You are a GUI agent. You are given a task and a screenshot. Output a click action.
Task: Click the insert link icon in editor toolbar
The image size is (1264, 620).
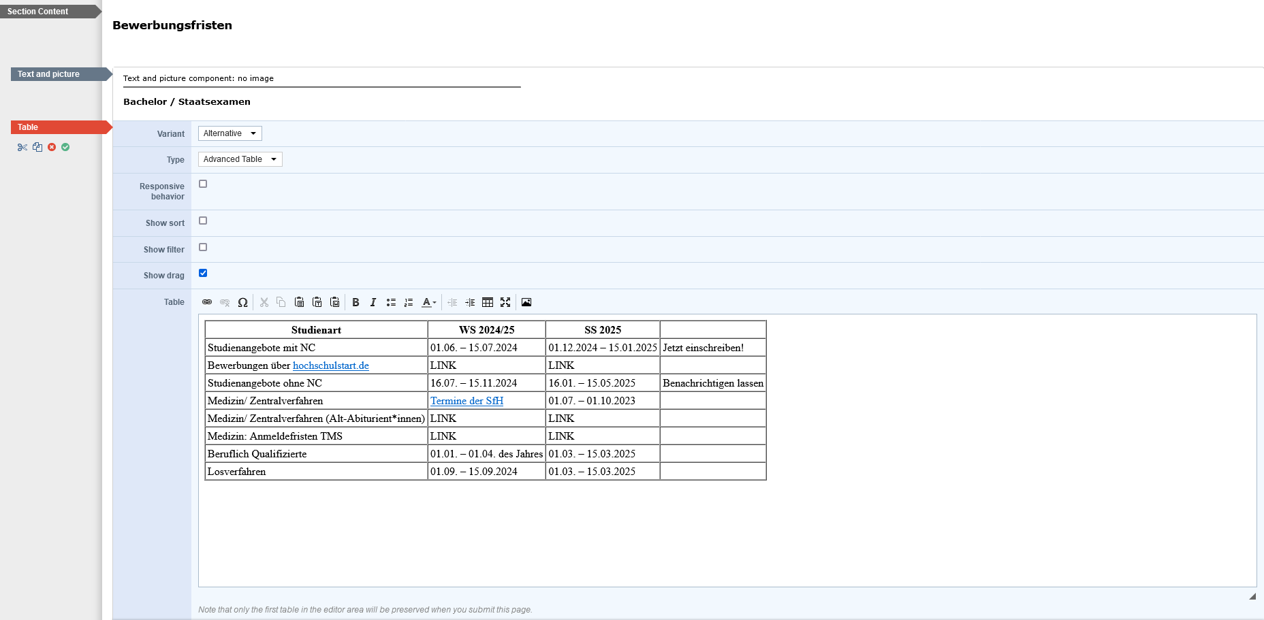click(207, 302)
